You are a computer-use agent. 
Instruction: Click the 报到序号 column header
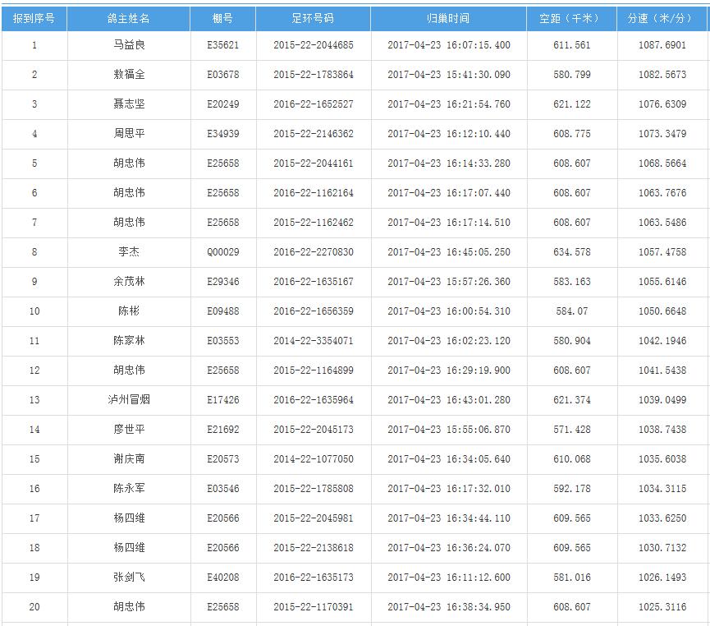pyautogui.click(x=34, y=18)
